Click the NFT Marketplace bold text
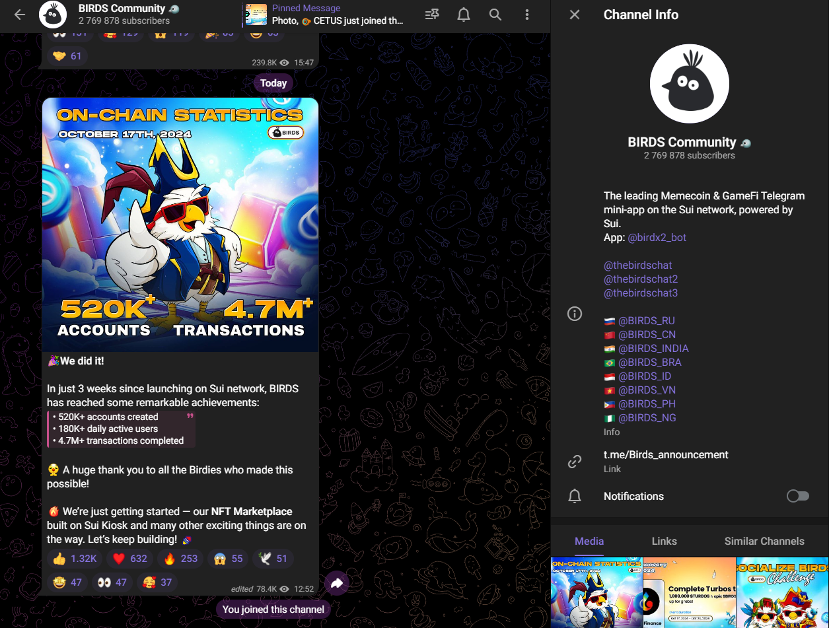The width and height of the screenshot is (829, 628). point(252,511)
